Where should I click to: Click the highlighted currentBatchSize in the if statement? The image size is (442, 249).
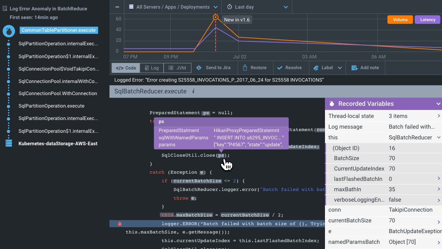(197, 181)
